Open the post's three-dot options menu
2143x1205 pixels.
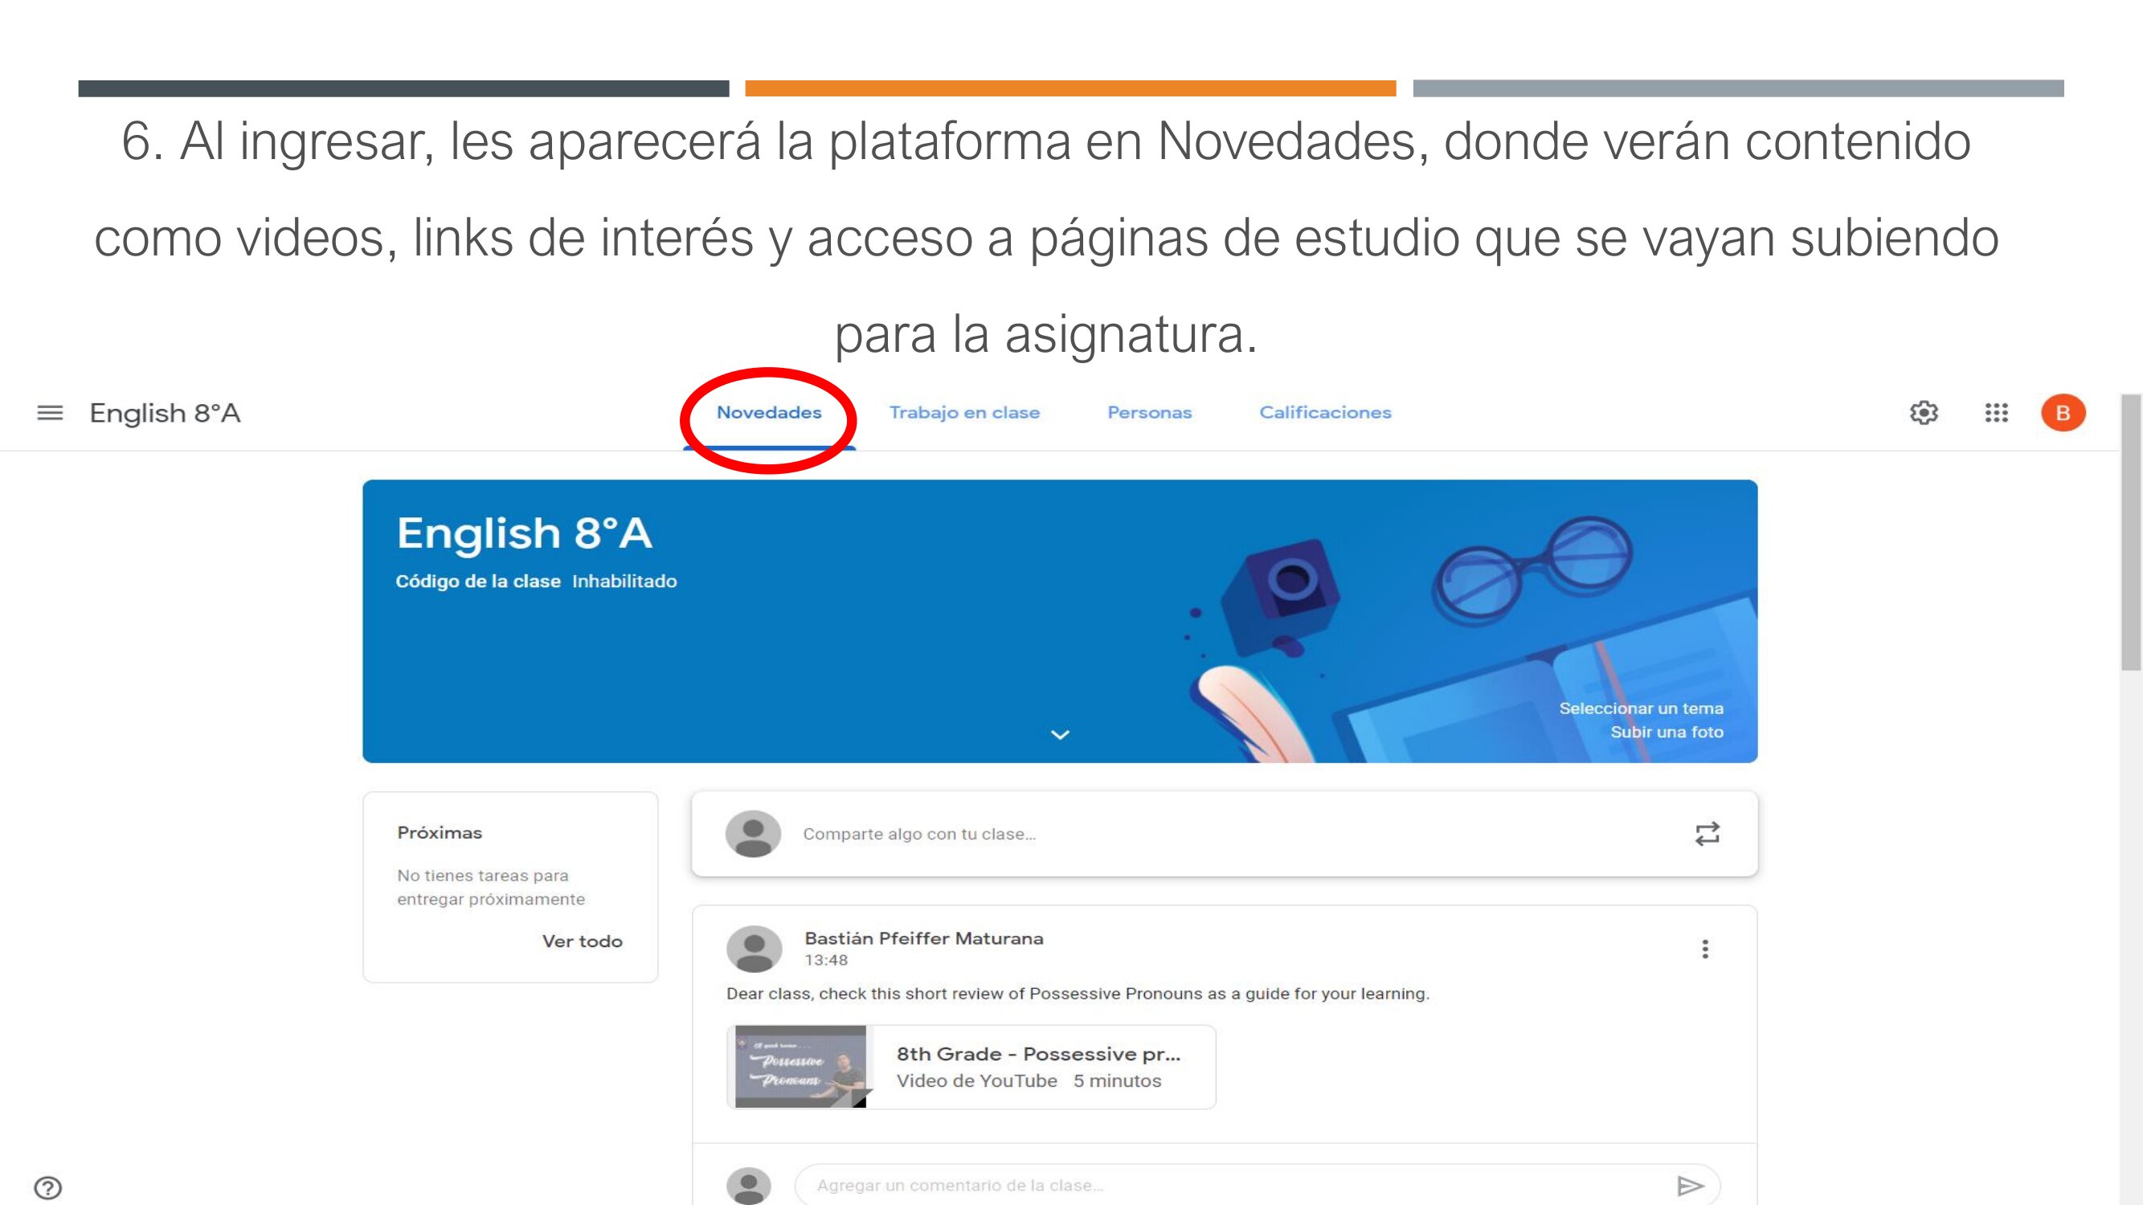pyautogui.click(x=1704, y=950)
